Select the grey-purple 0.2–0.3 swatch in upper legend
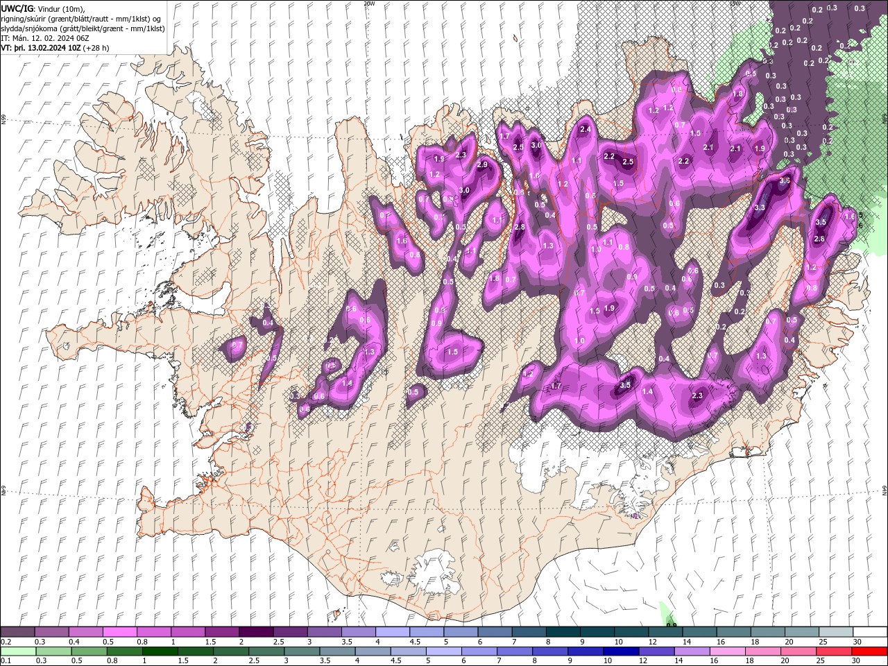888x666 pixels. [17, 632]
